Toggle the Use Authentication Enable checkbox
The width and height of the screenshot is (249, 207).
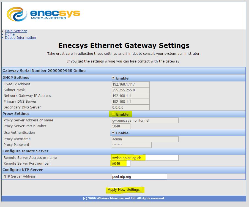coord(113,133)
